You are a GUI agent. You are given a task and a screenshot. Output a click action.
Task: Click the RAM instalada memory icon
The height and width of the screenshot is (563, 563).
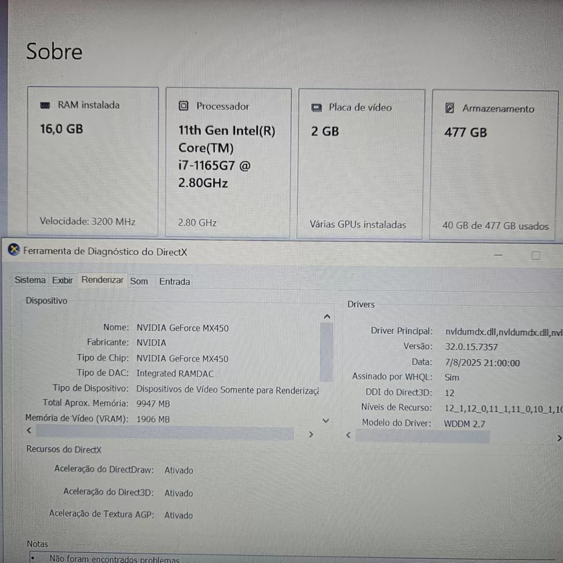(45, 105)
